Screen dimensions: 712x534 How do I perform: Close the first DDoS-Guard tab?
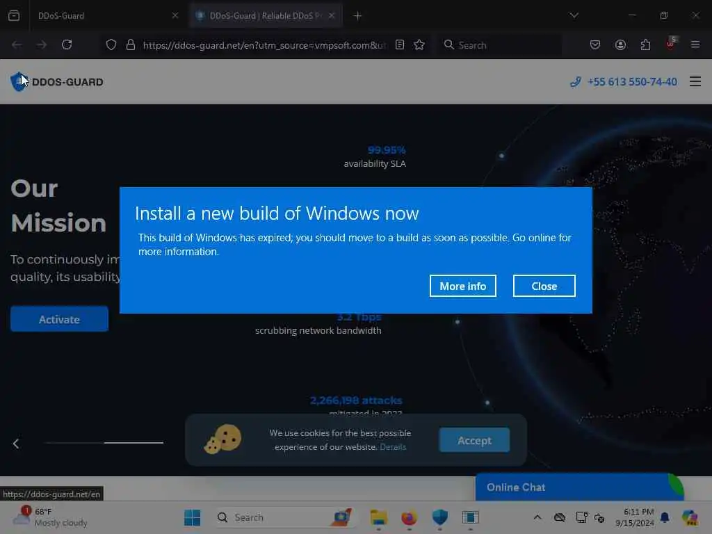[x=175, y=15]
